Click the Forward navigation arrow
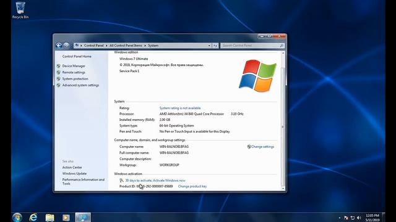Screen dimensions: 396x222 [66, 46]
